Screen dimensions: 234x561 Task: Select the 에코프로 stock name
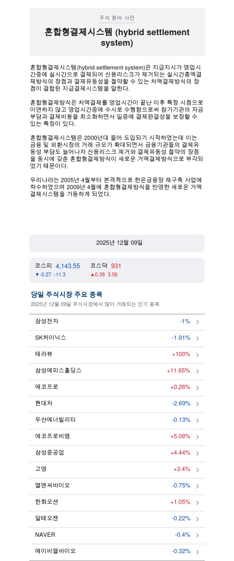(x=47, y=387)
